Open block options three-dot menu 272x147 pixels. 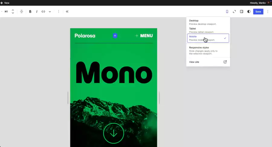59,11
